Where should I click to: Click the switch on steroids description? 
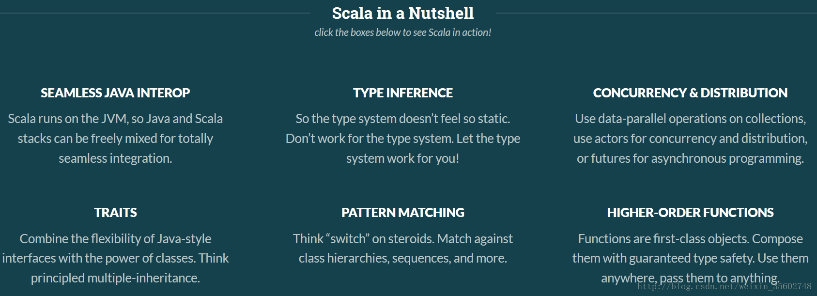pyautogui.click(x=403, y=249)
